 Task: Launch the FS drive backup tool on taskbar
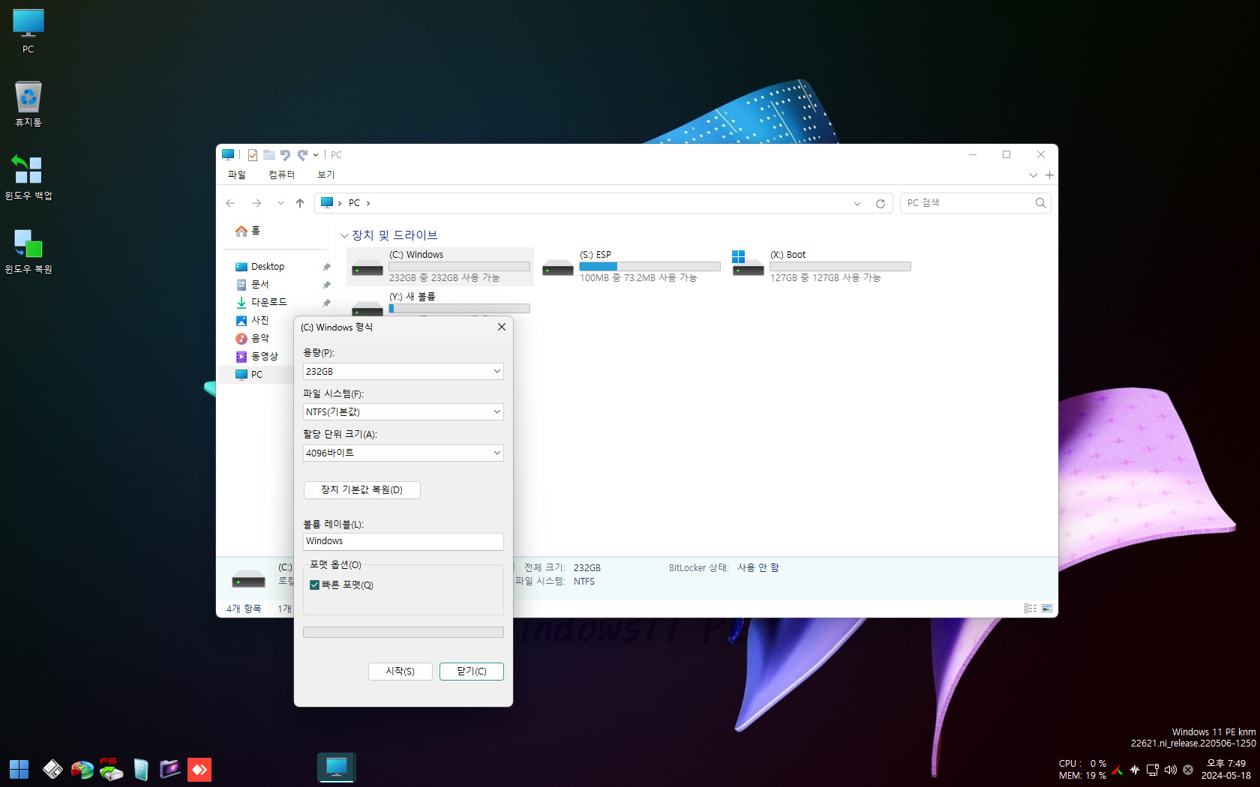111,769
